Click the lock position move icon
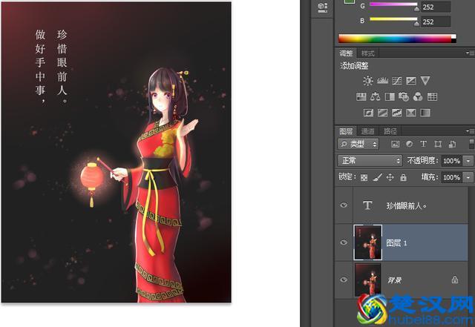Image resolution: width=475 pixels, height=327 pixels. (x=390, y=178)
